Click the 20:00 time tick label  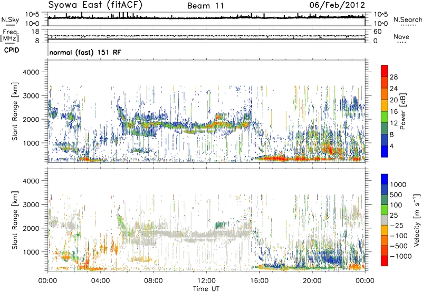[312, 281]
